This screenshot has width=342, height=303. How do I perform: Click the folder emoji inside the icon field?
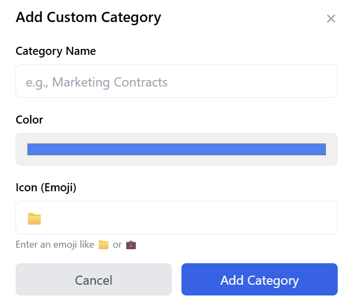pyautogui.click(x=34, y=219)
